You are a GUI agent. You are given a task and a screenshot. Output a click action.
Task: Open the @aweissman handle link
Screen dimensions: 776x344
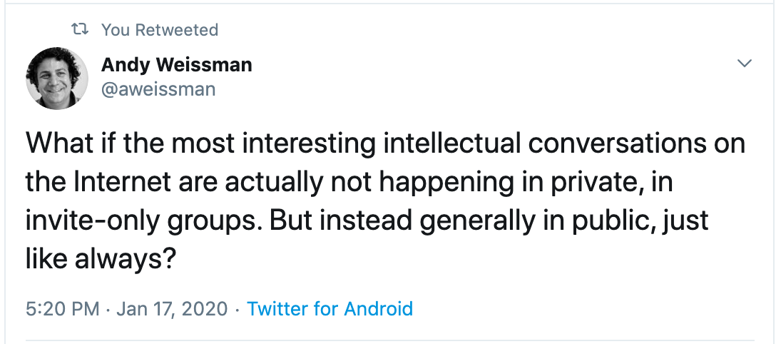[158, 88]
